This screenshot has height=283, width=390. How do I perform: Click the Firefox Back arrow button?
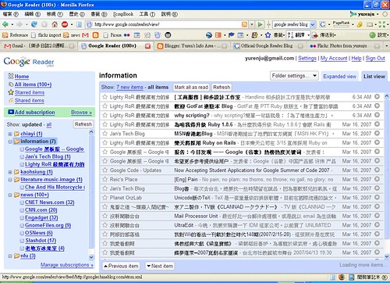click(5, 24)
